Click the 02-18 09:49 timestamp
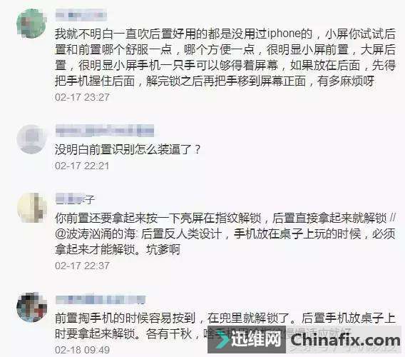This screenshot has height=357, width=405. [x=82, y=350]
